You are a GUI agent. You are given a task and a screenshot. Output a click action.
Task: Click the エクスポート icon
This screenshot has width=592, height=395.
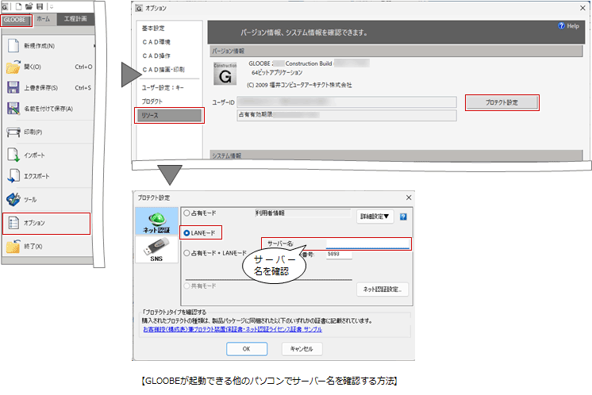coord(13,176)
